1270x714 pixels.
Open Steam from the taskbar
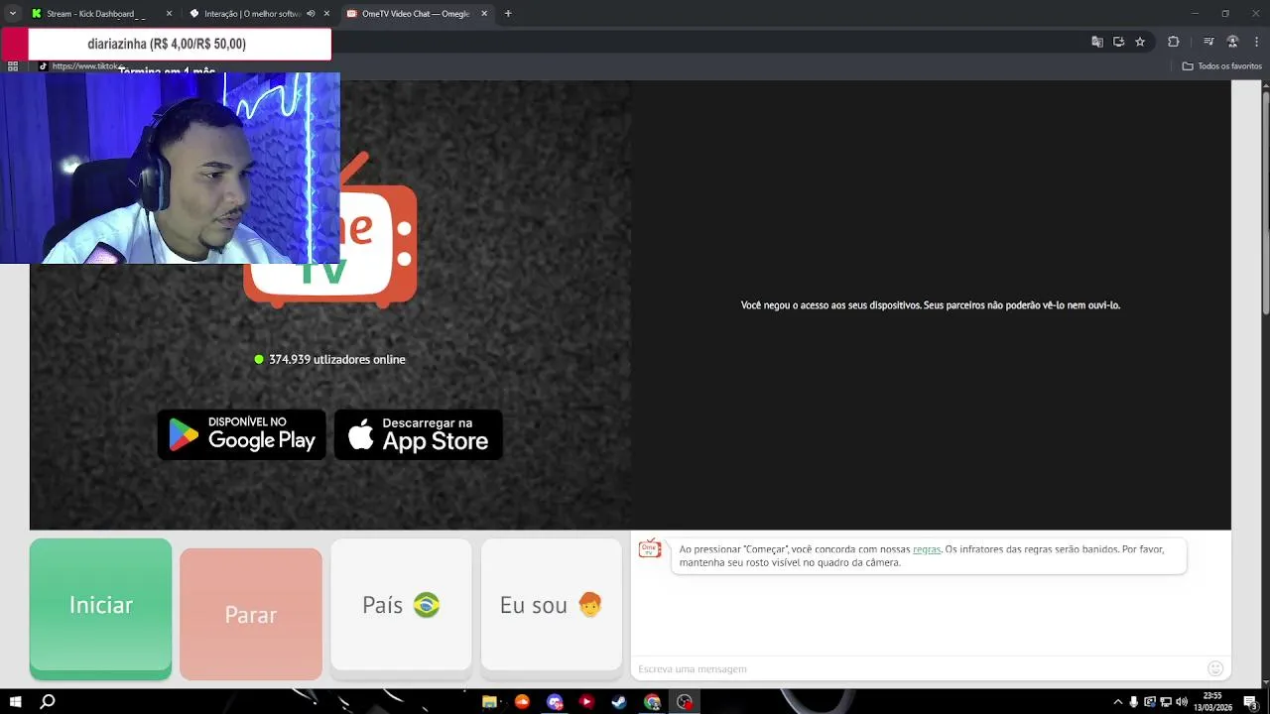619,701
